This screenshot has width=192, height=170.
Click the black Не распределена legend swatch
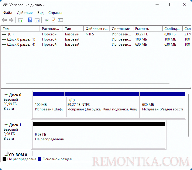pos(4,159)
